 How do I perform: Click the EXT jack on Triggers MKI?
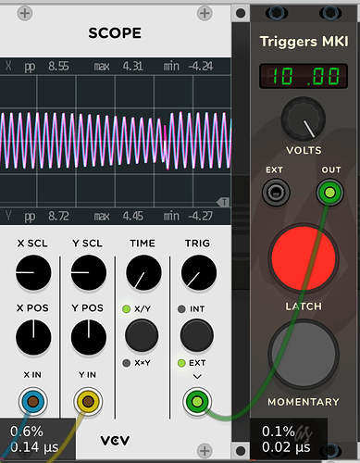point(276,193)
